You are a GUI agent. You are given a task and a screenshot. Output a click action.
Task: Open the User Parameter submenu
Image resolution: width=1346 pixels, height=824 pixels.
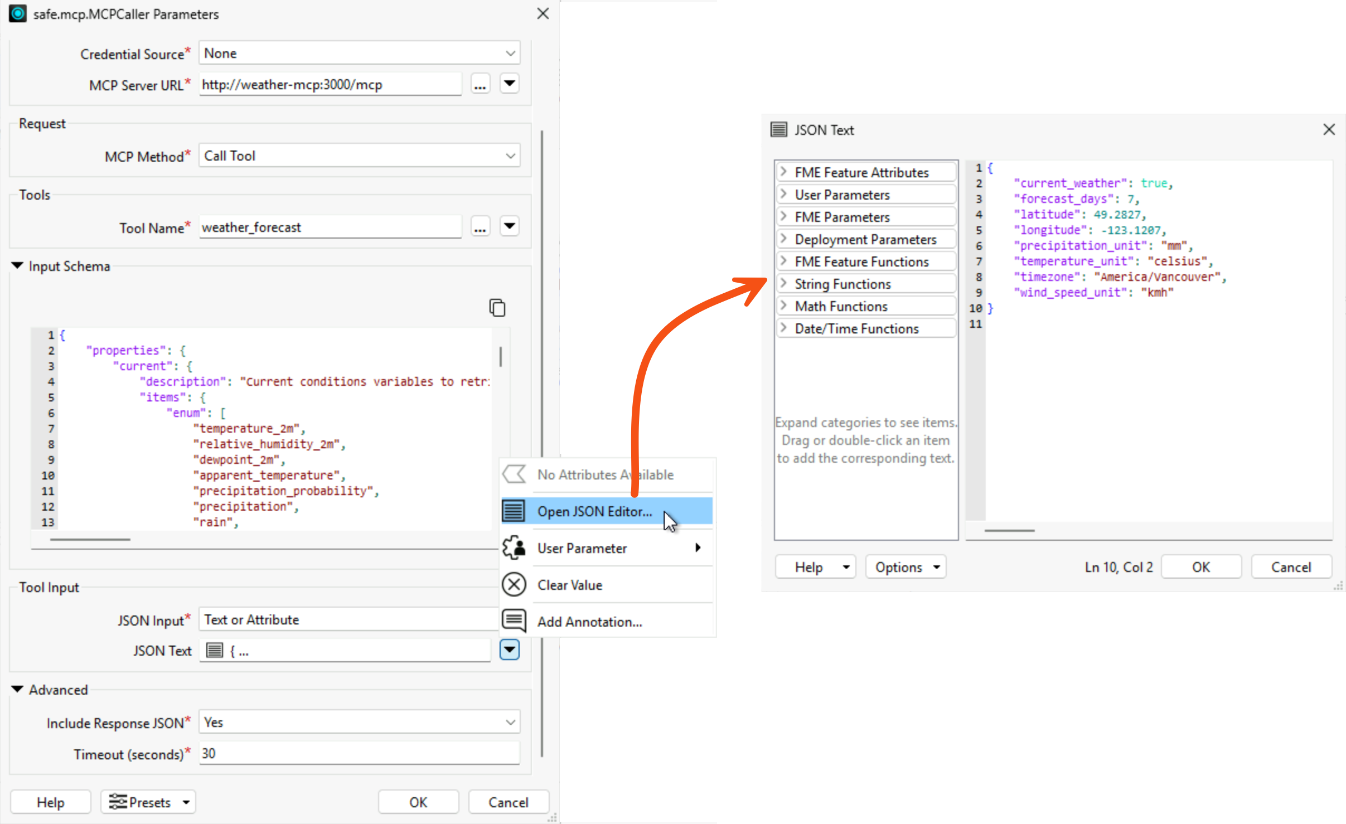click(607, 548)
